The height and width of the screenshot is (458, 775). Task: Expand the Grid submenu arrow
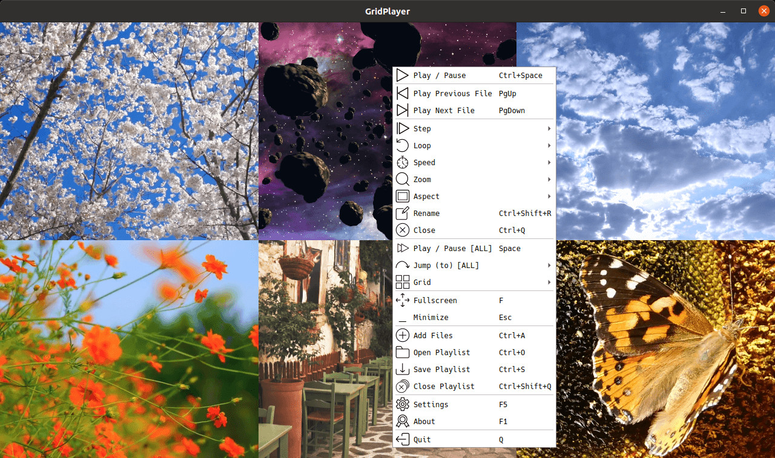pyautogui.click(x=549, y=282)
